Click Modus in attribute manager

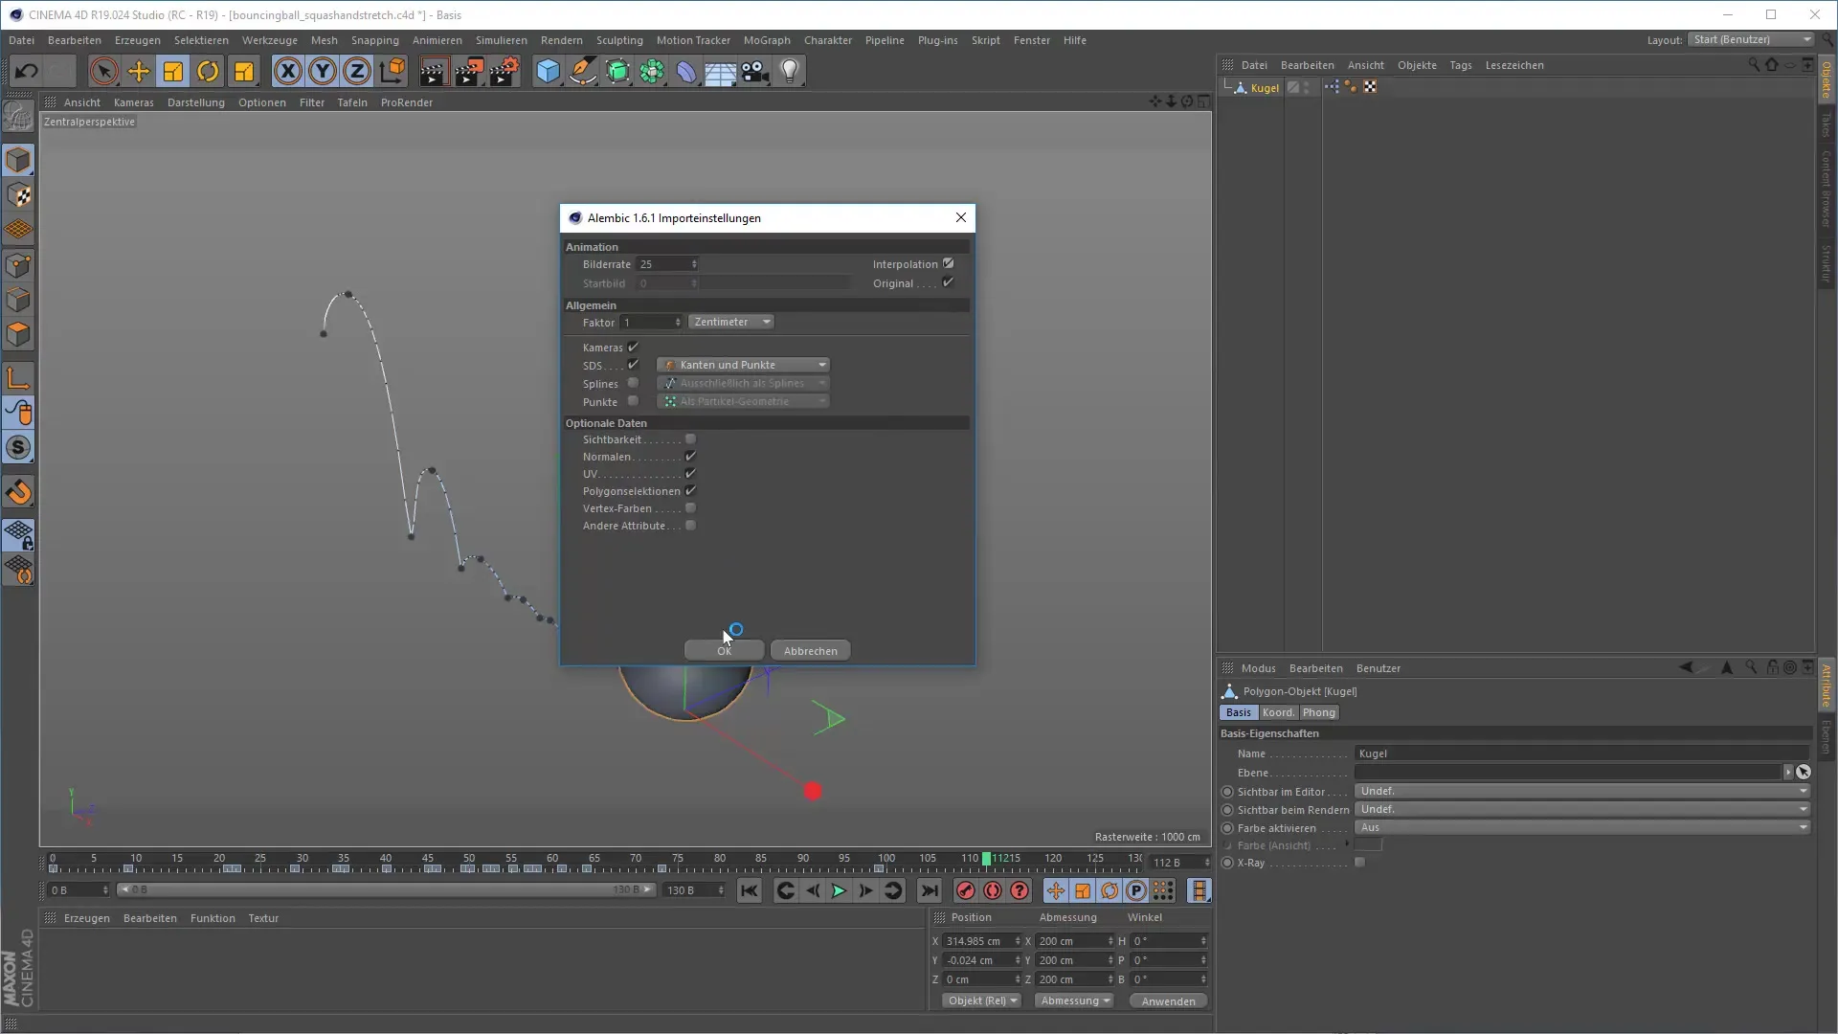pos(1258,668)
